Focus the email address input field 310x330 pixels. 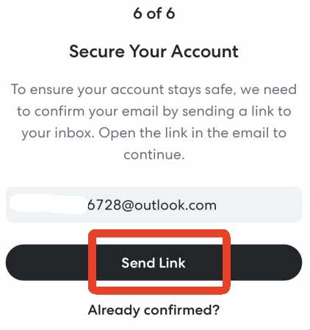pyautogui.click(x=154, y=204)
